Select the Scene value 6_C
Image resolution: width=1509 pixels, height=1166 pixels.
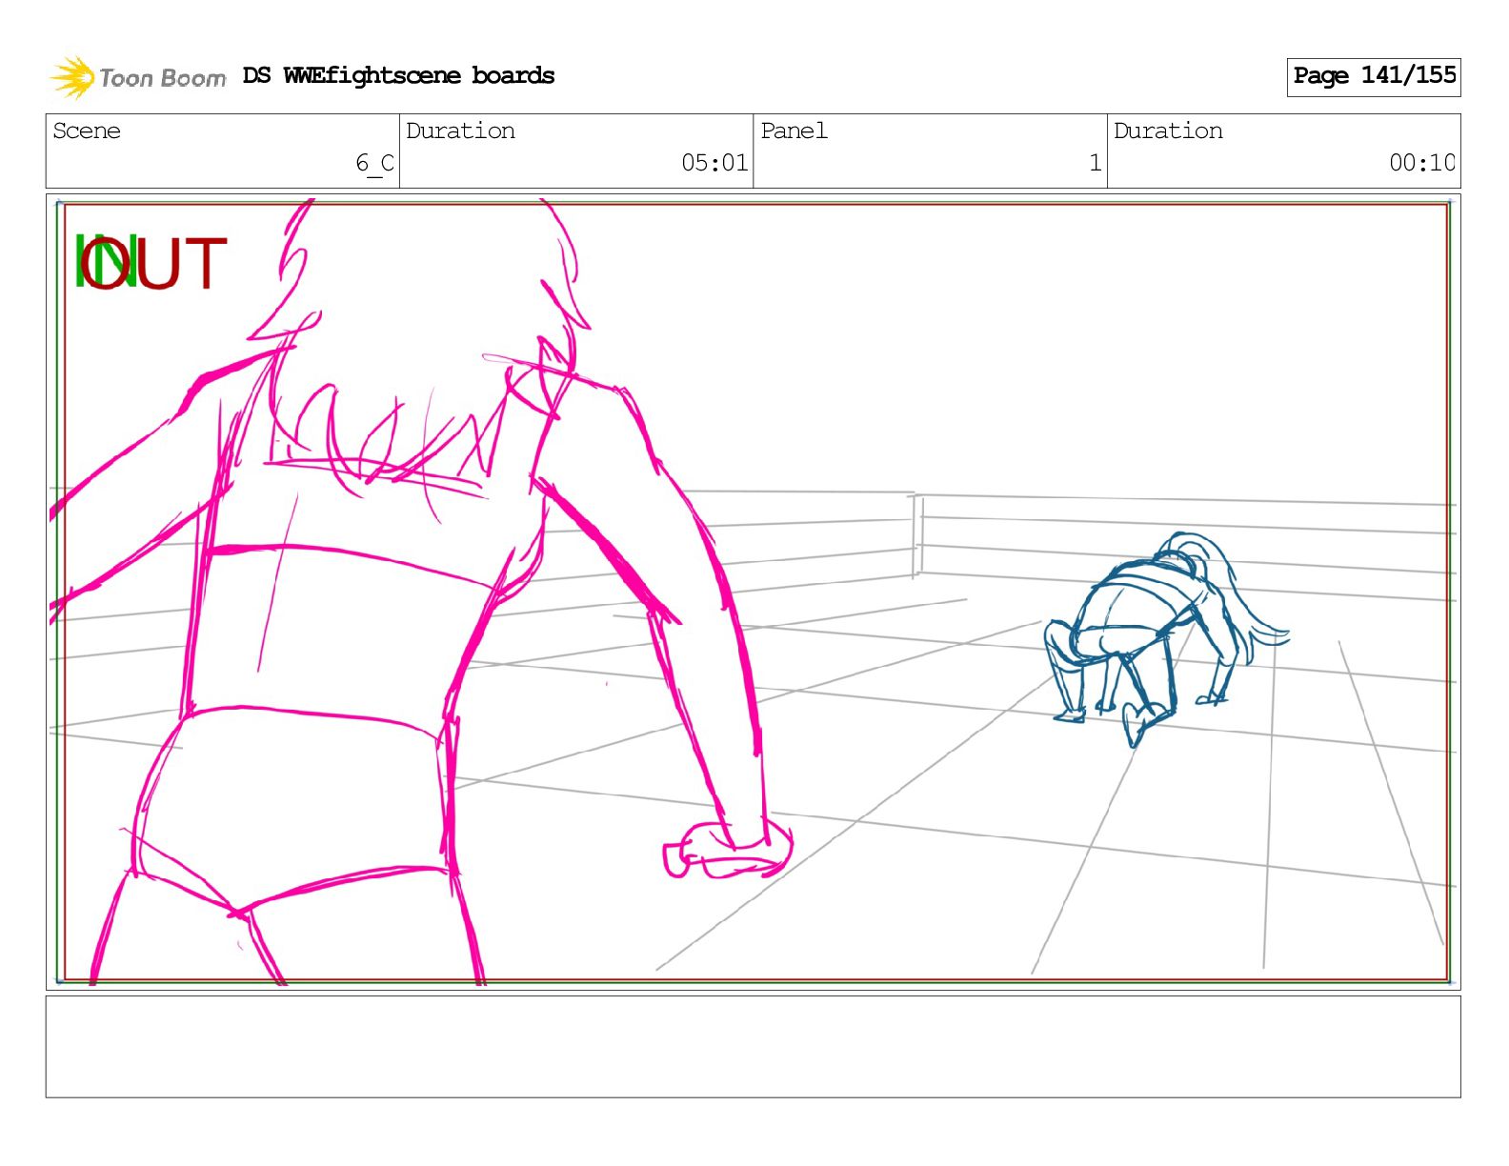coord(374,163)
